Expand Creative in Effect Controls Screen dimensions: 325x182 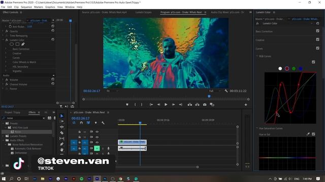pos(6,53)
